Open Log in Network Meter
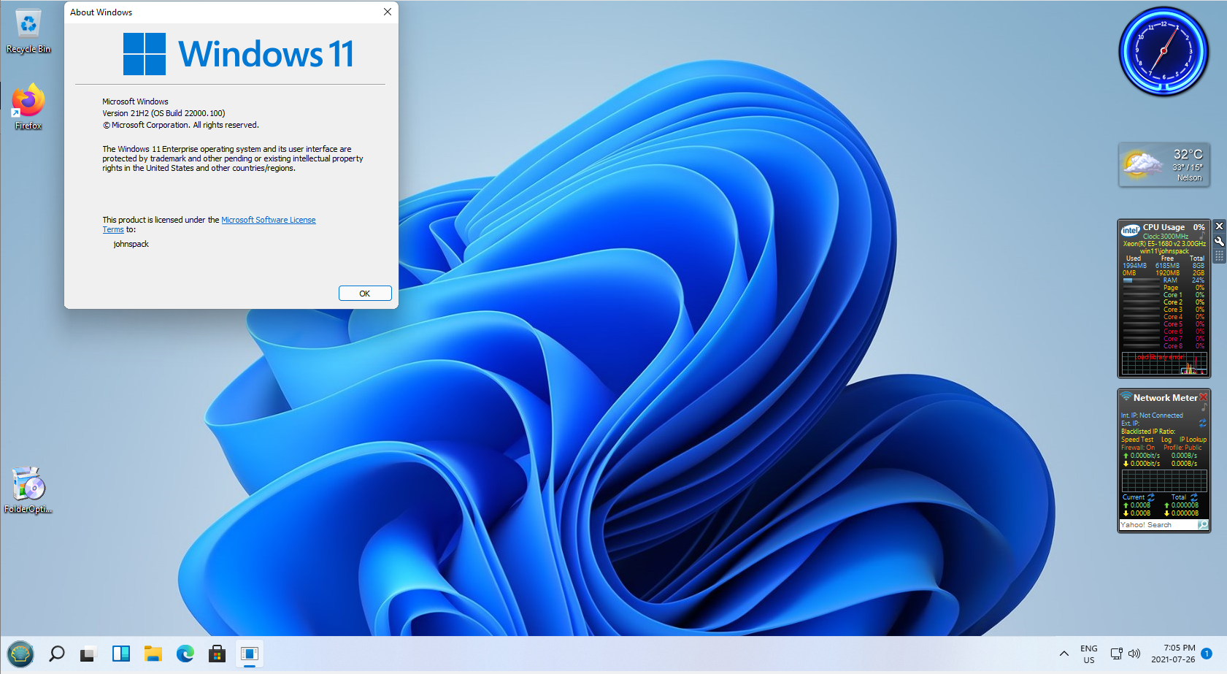Screen dimensions: 1227x674 1166,440
